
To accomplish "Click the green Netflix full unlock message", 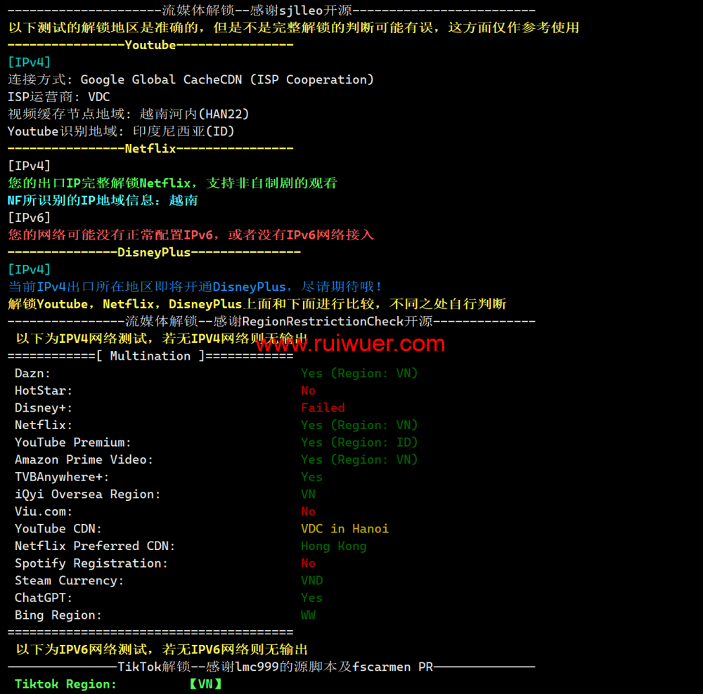I will click(x=172, y=183).
